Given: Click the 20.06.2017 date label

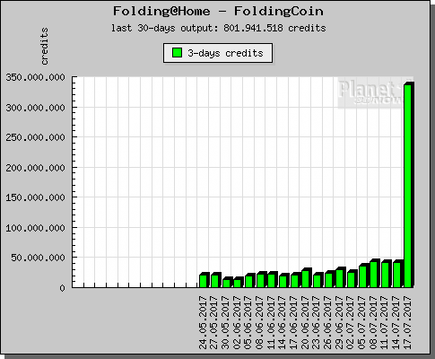Looking at the screenshot, I should pyautogui.click(x=305, y=322).
